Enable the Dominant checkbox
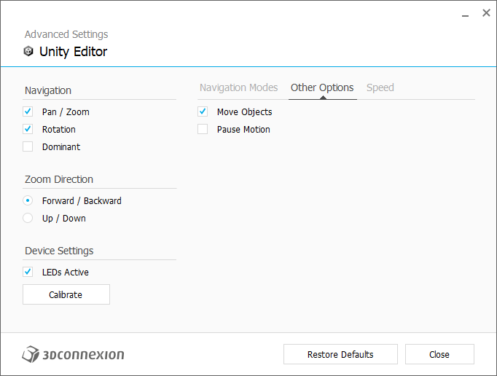The image size is (497, 376). pyautogui.click(x=28, y=147)
